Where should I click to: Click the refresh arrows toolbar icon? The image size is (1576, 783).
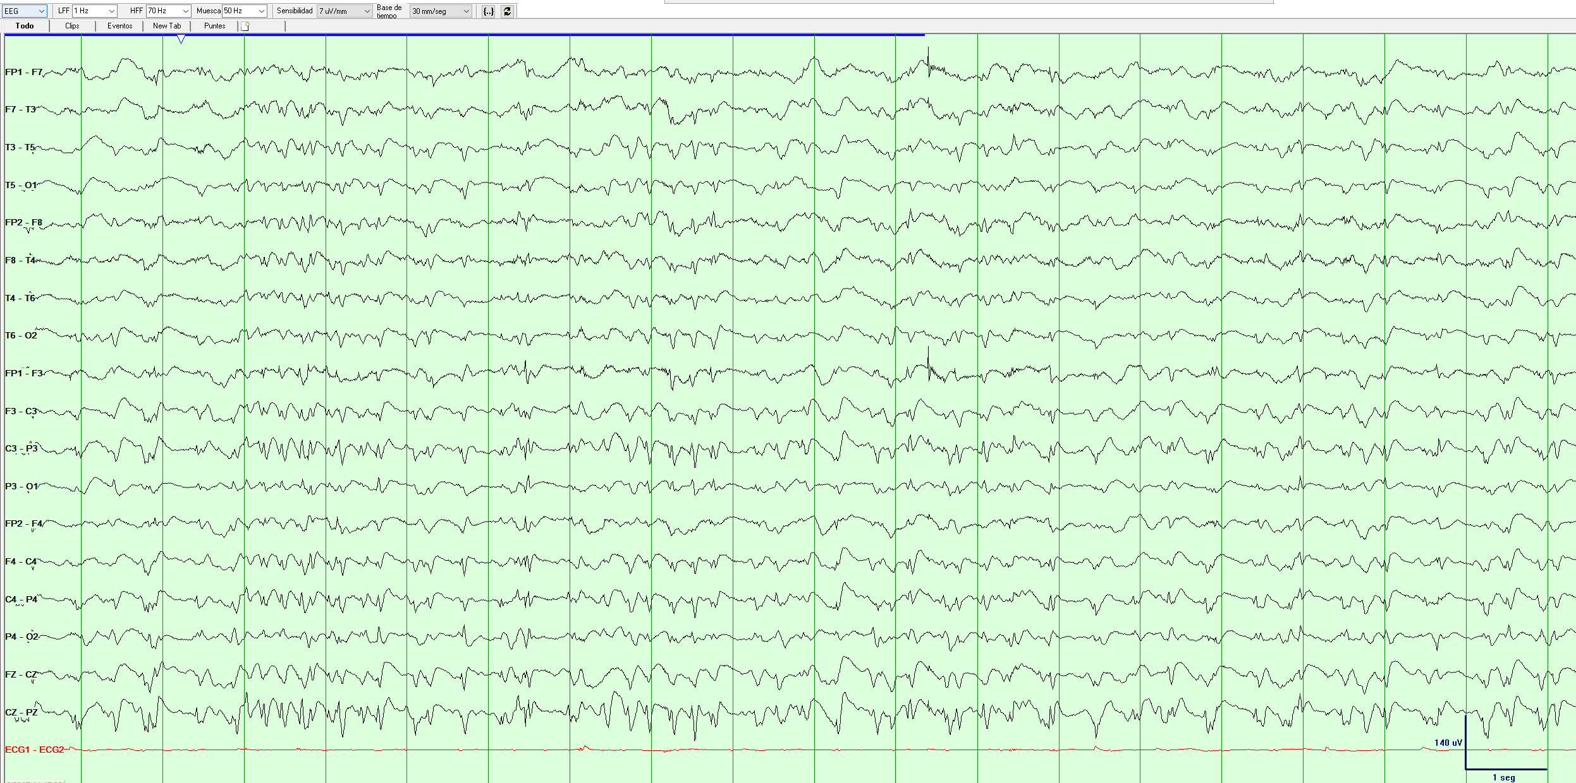click(x=507, y=11)
